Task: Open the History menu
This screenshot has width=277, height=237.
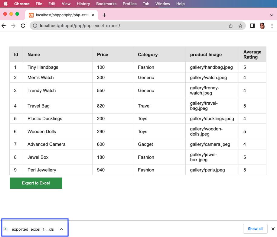Action: coord(83,4)
